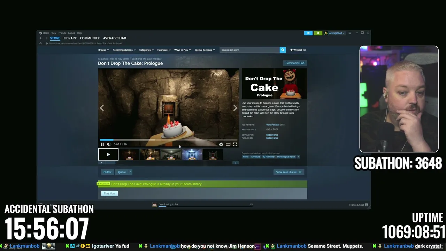Unmute the trailer audio
The height and width of the screenshot is (251, 446).
click(x=109, y=144)
